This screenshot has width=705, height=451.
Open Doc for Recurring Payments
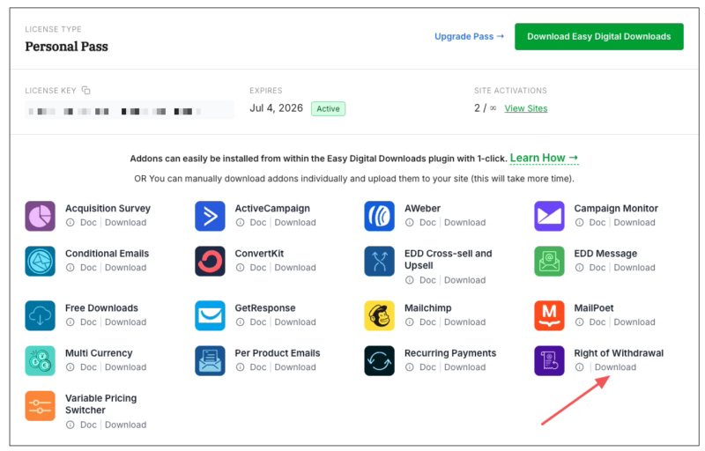427,367
